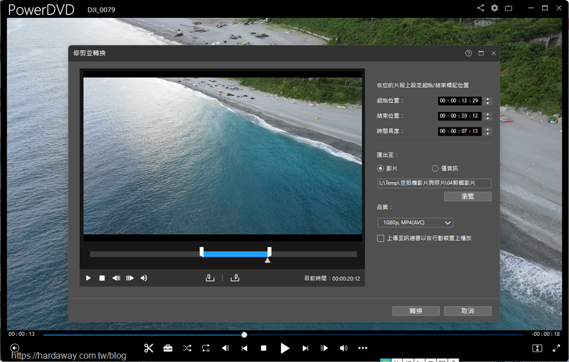Increase the 時間長度 duration value

[488, 129]
